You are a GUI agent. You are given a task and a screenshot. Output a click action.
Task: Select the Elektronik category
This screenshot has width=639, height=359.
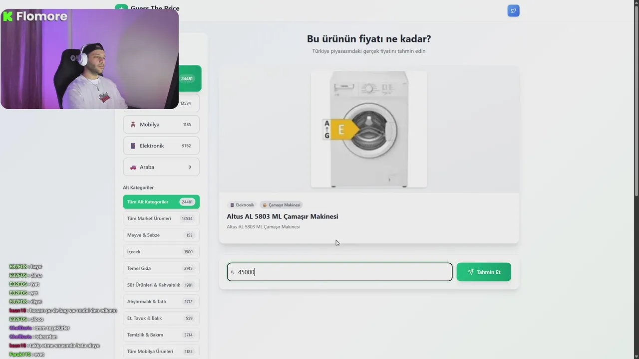pos(161,146)
